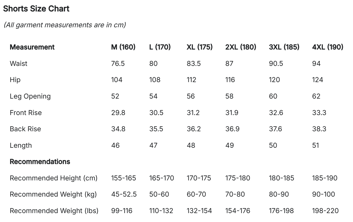Image resolution: width=353 pixels, height=222 pixels.
Task: Select the Recommended Weight (lbs) label
Action: 54,211
